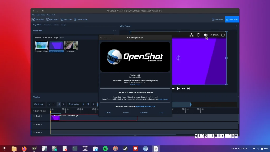This screenshot has height=152, width=270.
Task: Switch to the Emojis tab
Action: tap(63, 25)
